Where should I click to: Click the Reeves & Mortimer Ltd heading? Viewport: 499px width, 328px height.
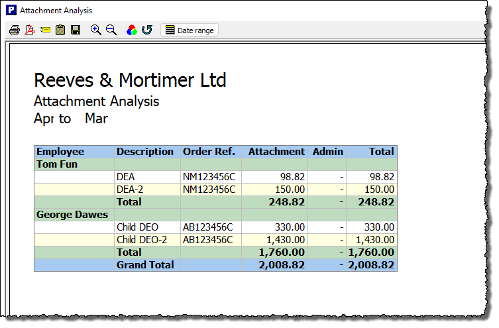point(130,80)
